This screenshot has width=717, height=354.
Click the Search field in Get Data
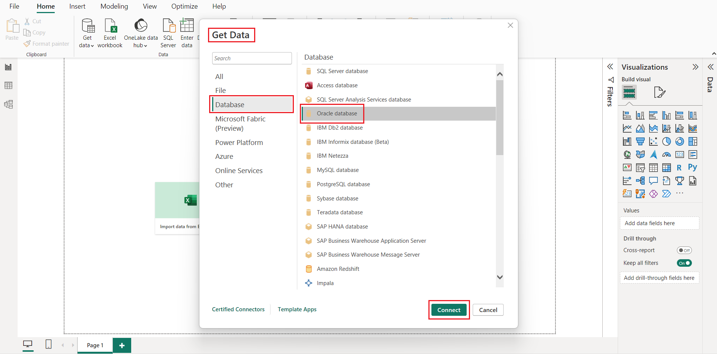(252, 58)
